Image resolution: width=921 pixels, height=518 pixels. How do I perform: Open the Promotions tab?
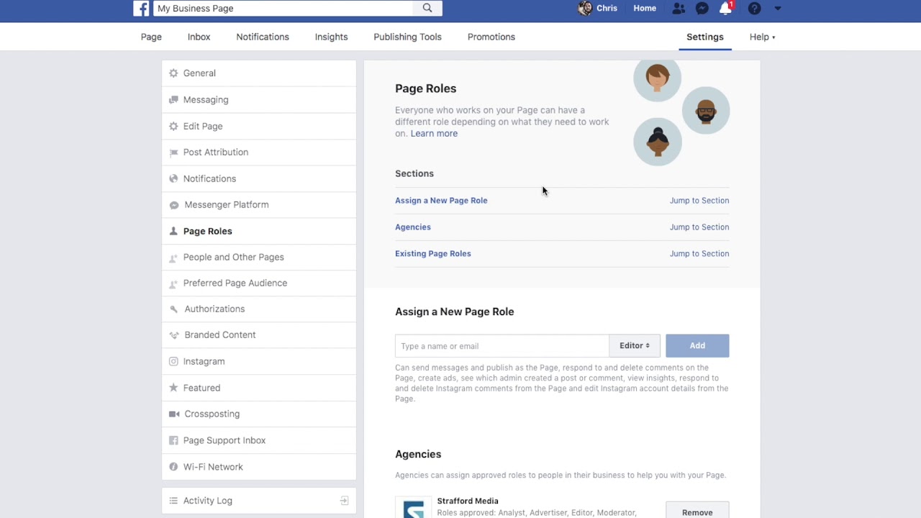[x=491, y=37]
